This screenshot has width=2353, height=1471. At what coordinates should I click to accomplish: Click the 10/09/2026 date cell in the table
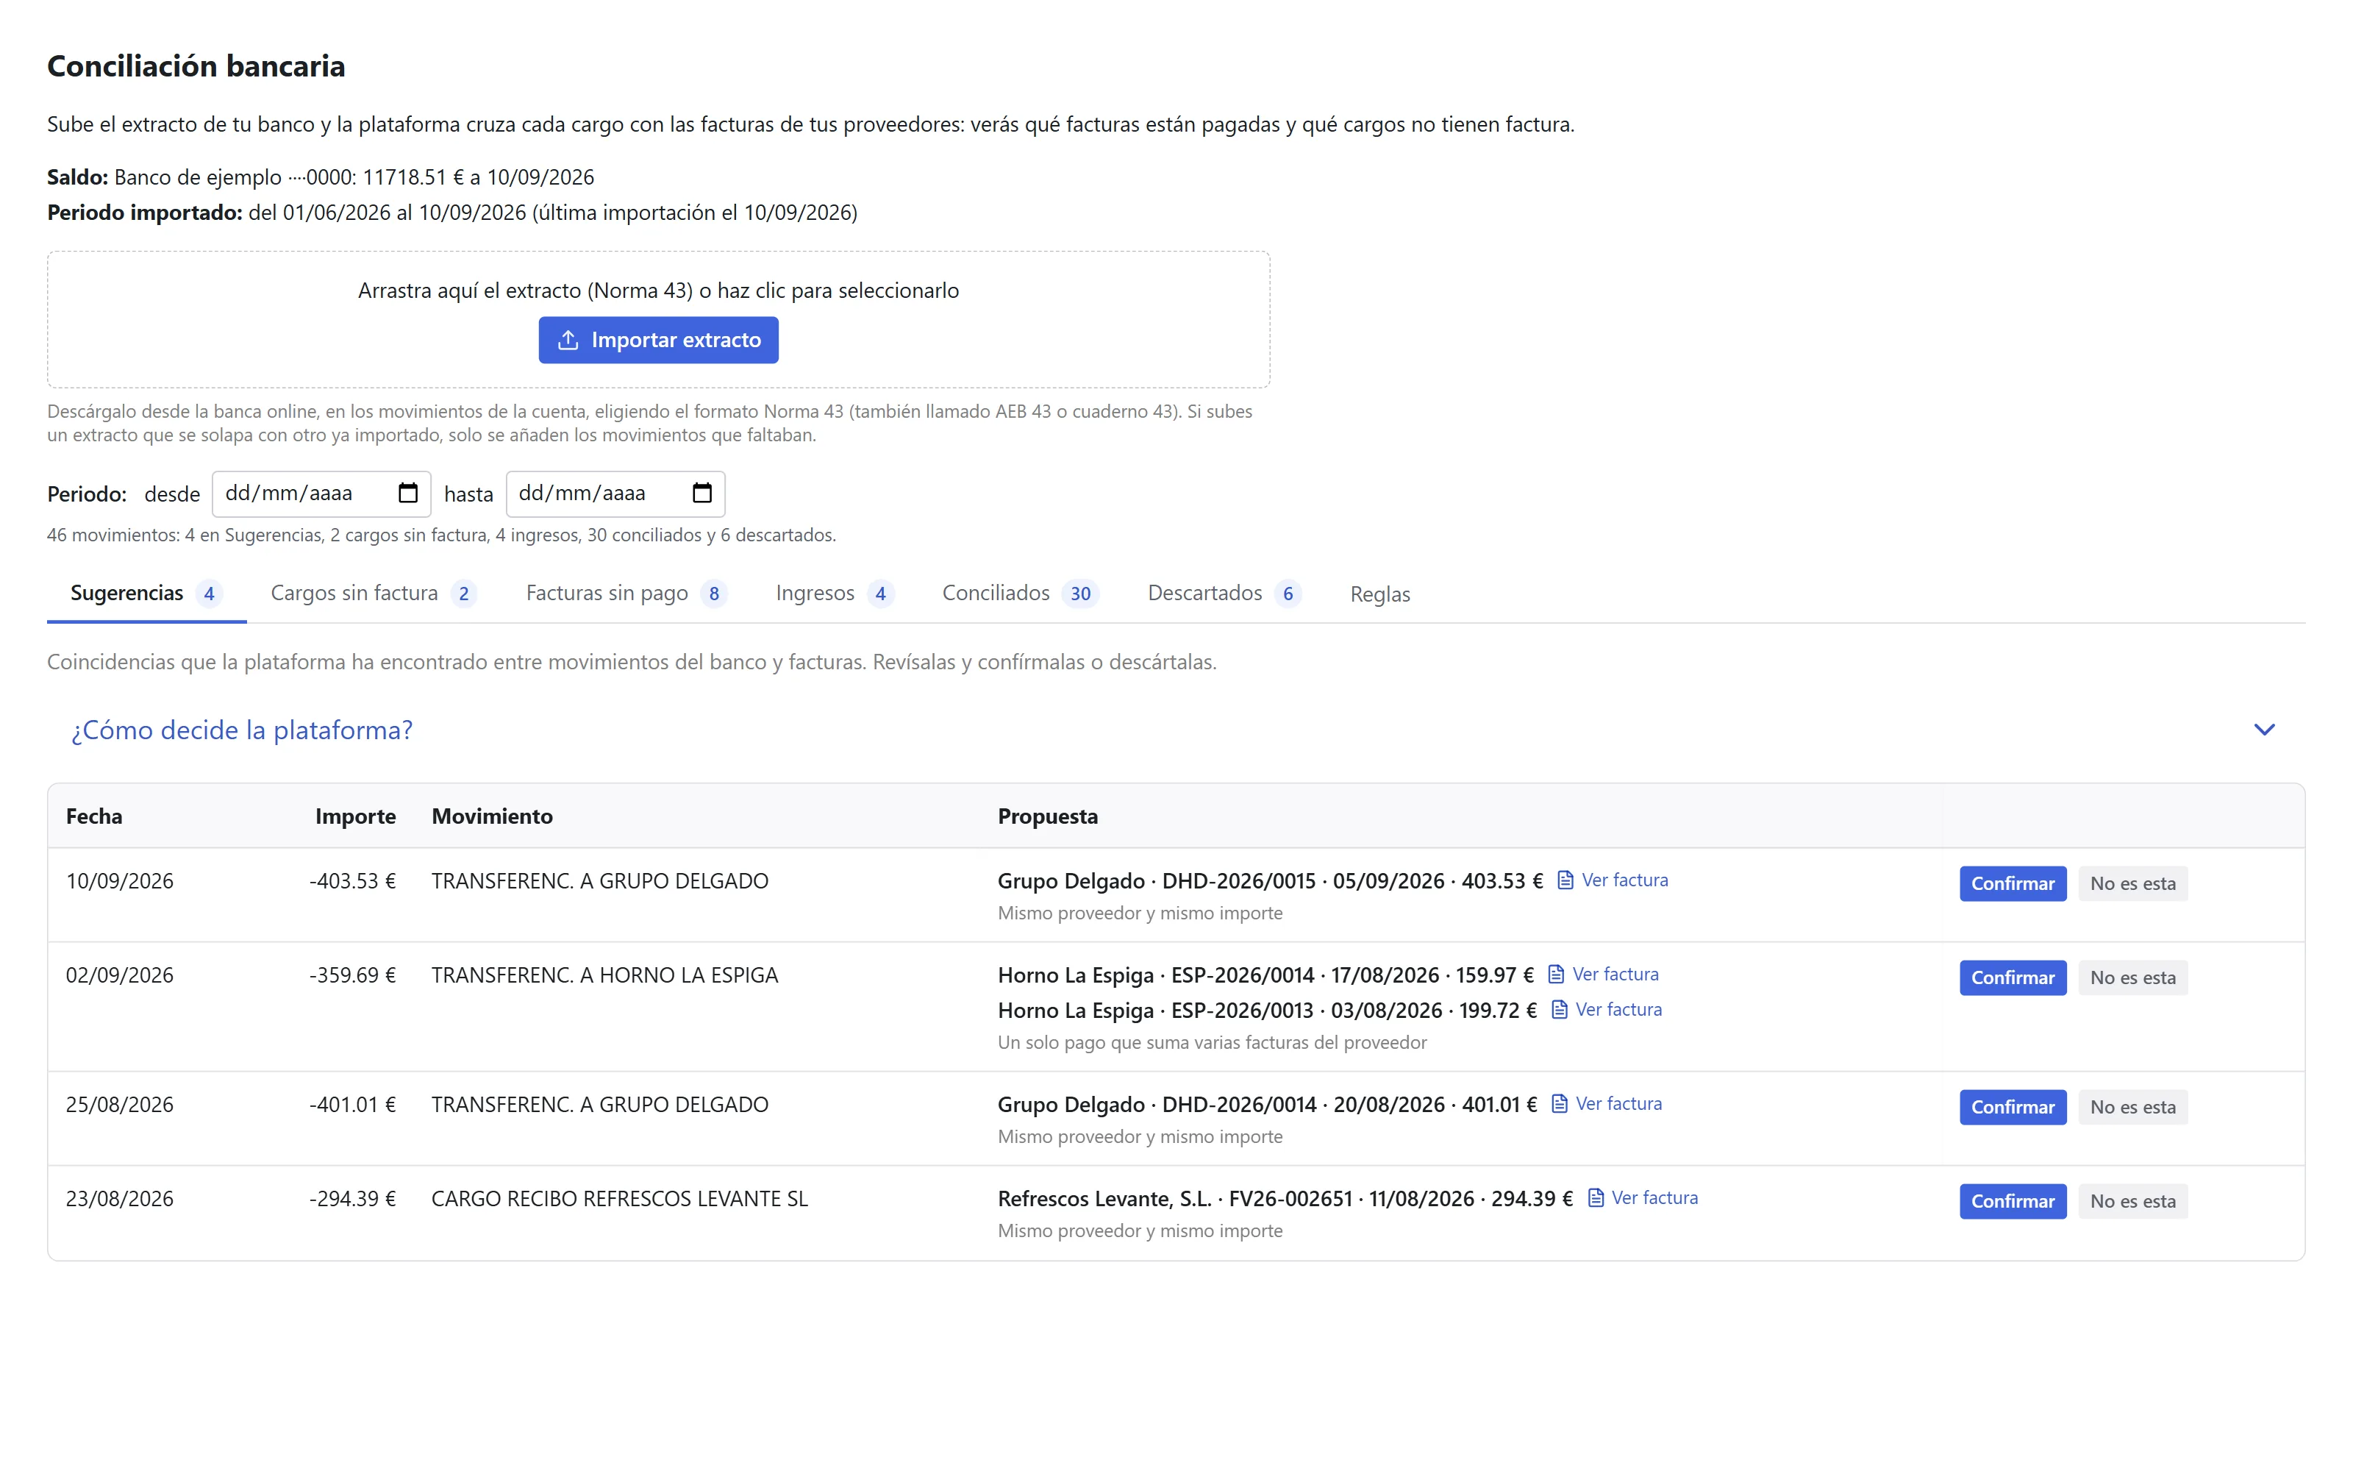point(120,881)
